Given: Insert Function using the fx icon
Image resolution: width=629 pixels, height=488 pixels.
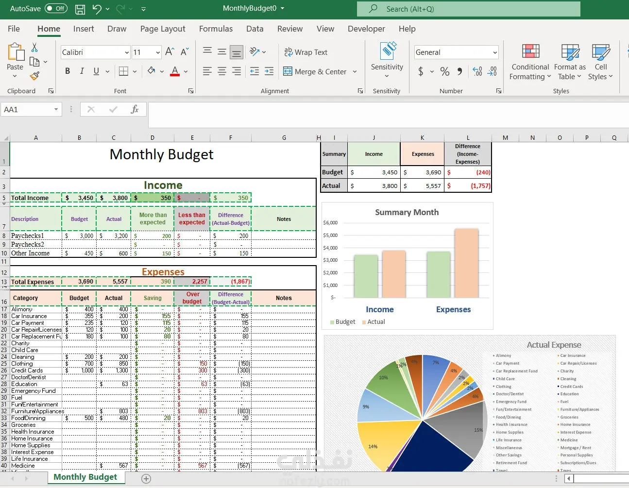Looking at the screenshot, I should 135,109.
